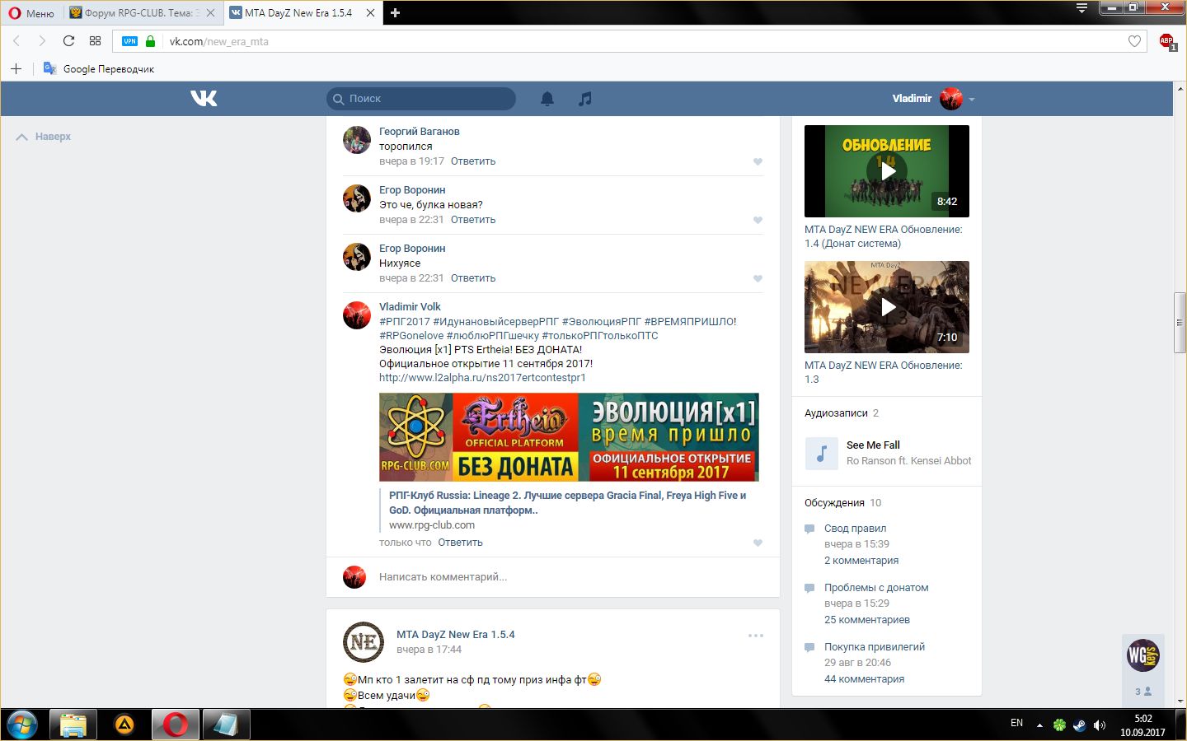The height and width of the screenshot is (741, 1187).
Task: Show hidden tray icons arrow
Action: [1039, 725]
